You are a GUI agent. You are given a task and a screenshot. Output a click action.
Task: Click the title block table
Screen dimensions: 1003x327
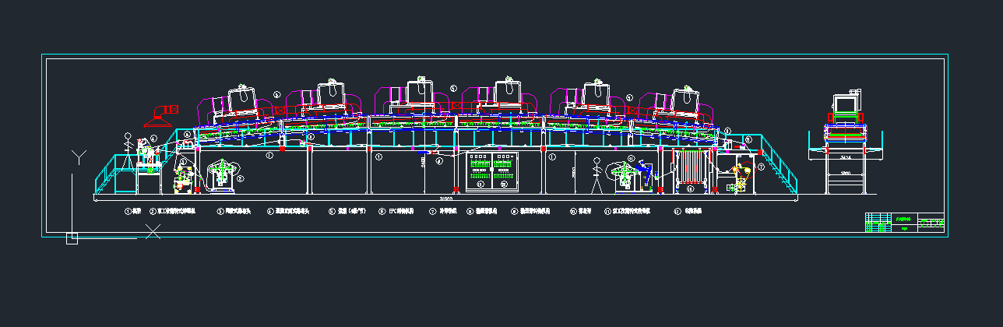pos(905,222)
